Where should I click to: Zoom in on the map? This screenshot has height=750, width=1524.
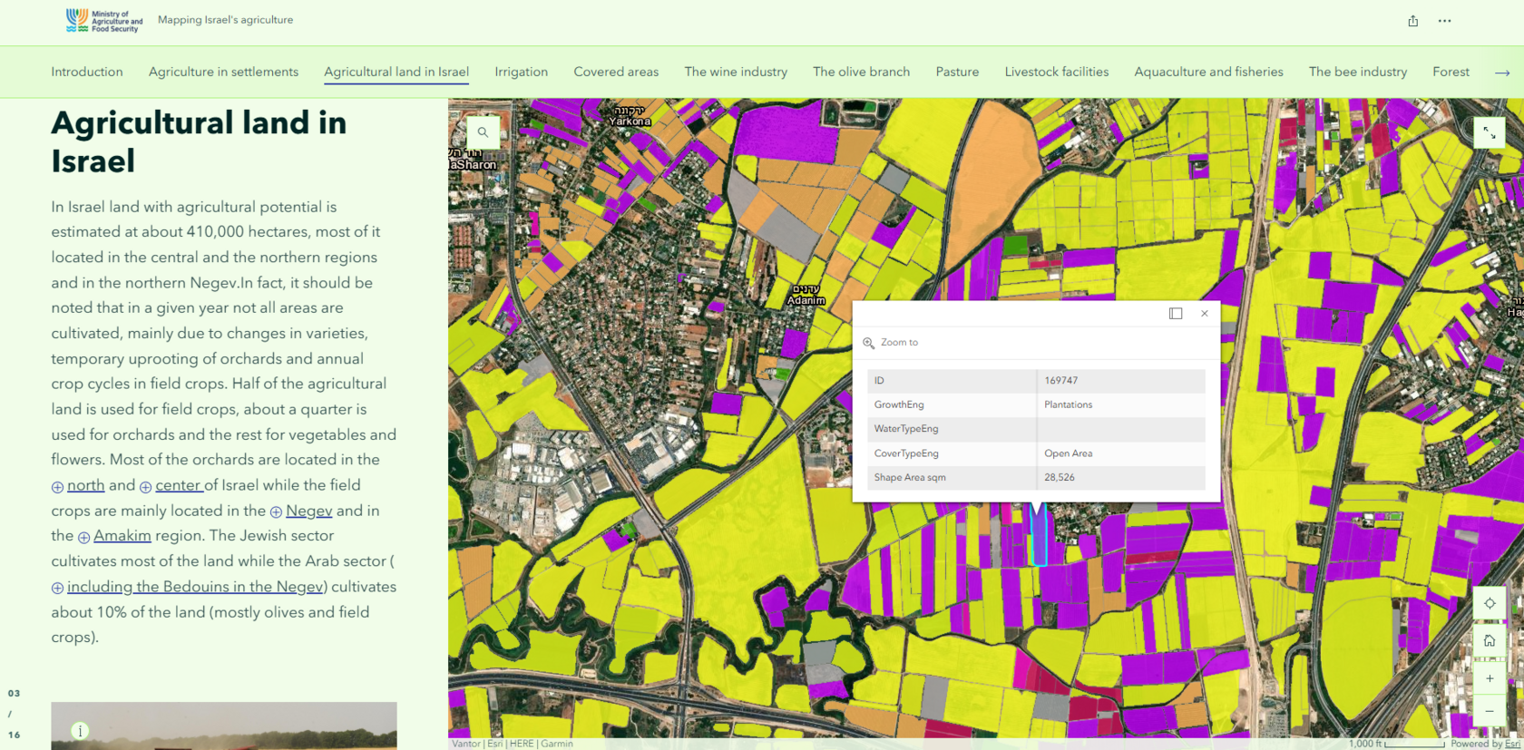tap(1490, 678)
